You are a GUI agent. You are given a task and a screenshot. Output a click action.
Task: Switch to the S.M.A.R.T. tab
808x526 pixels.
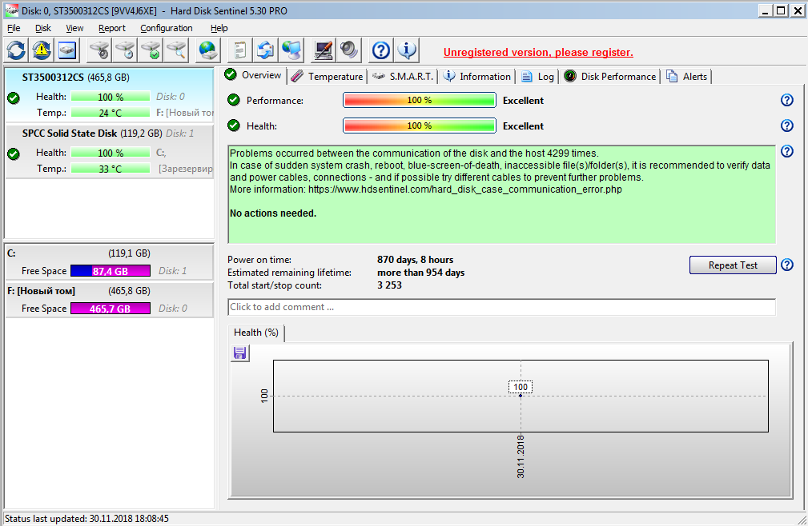click(x=403, y=77)
